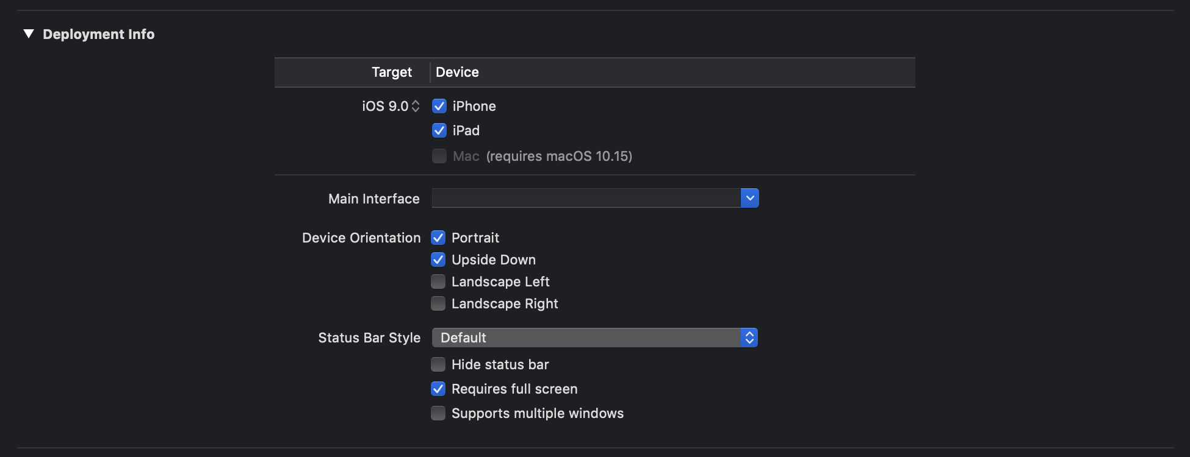Open the Status Bar Style Default dropdown
Screen dimensions: 1190x457
pos(595,338)
